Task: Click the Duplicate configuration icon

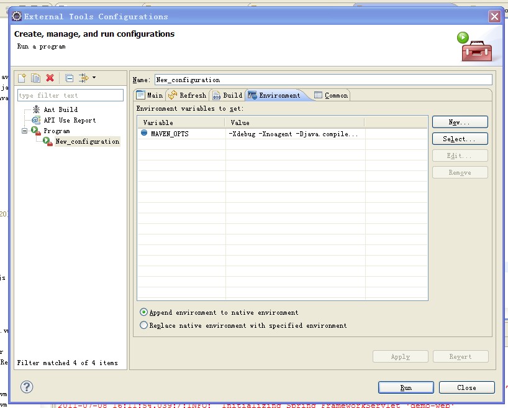Action: [x=36, y=78]
